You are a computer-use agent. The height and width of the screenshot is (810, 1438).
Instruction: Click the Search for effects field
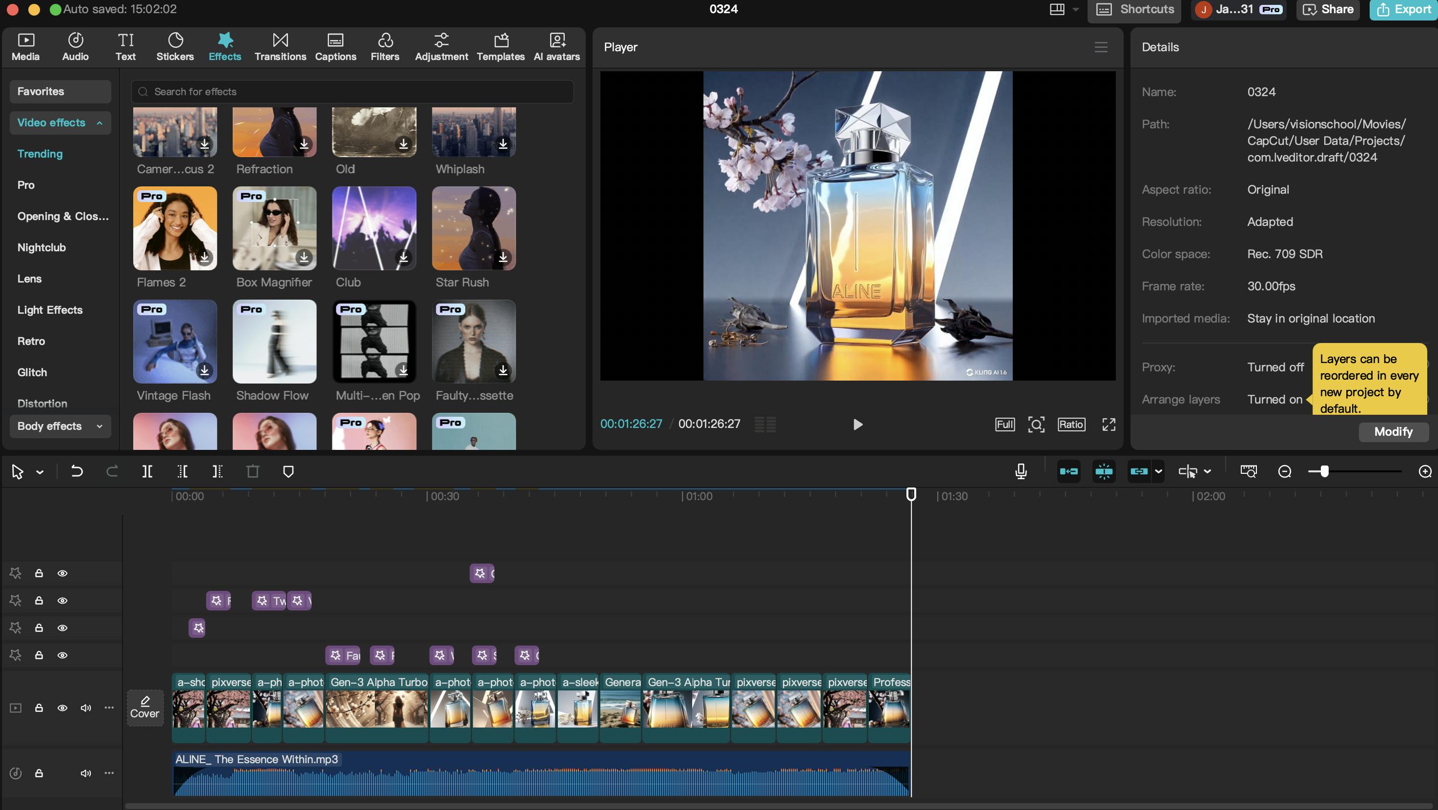(x=352, y=91)
